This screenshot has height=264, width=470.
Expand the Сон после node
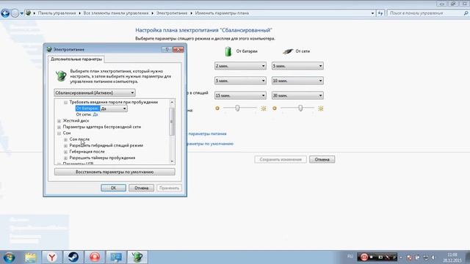(65, 139)
